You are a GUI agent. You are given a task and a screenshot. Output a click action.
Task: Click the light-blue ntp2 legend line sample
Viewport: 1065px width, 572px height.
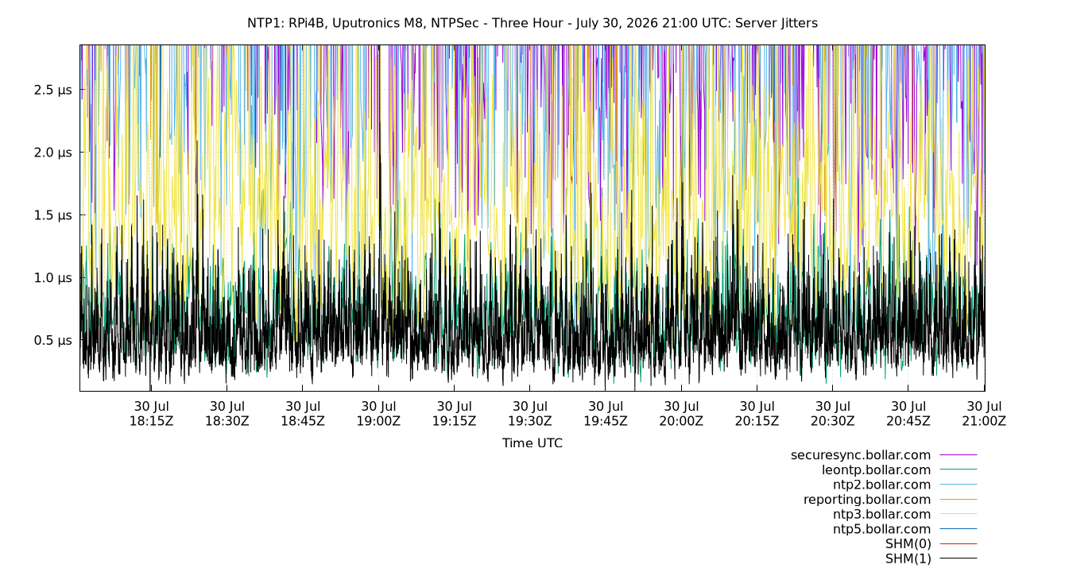pyautogui.click(x=958, y=485)
